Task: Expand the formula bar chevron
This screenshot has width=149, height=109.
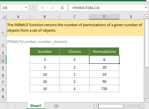Action: [x=146, y=7]
